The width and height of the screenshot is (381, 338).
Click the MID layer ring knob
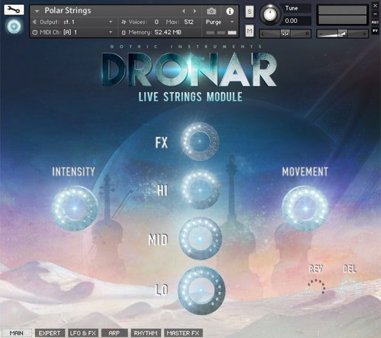coord(200,237)
